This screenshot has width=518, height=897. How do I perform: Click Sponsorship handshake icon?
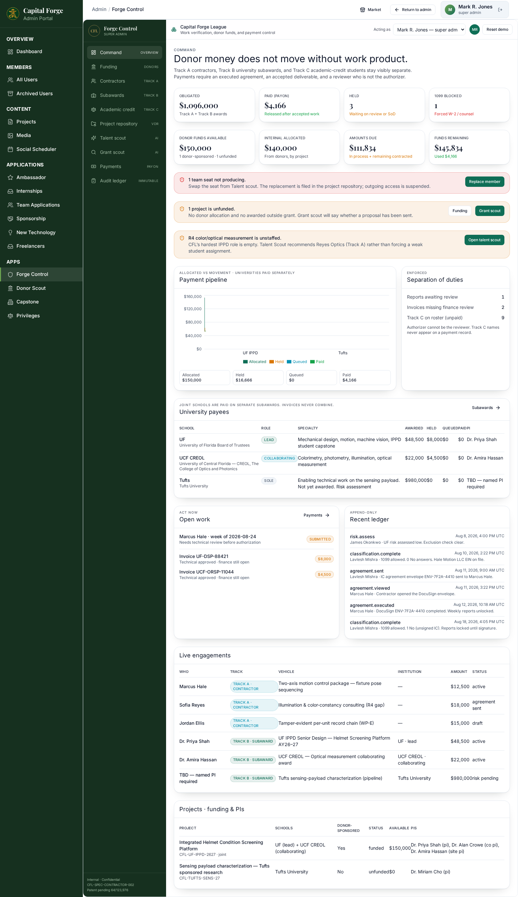point(10,219)
